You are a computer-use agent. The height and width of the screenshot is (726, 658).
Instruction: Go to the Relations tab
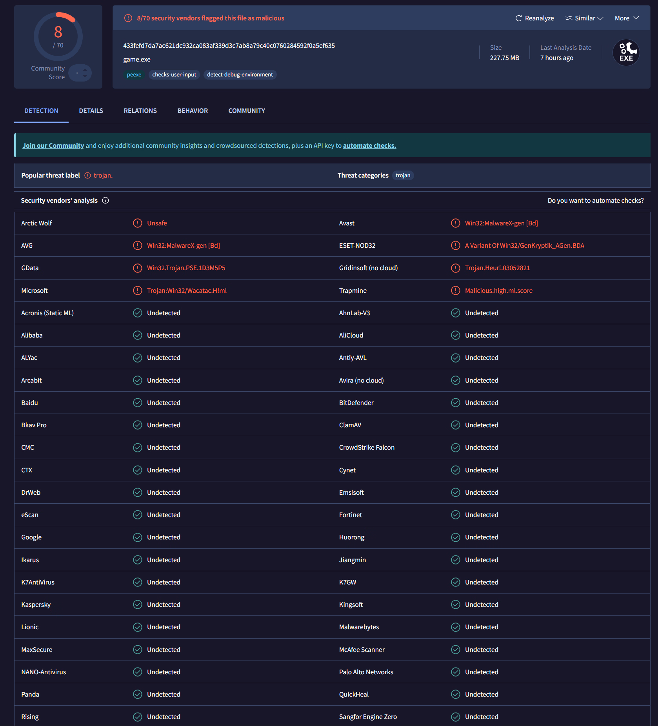pyautogui.click(x=140, y=111)
